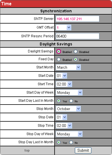Select Daylight Savings Disabled radio button
The width and height of the screenshot is (112, 155).
coord(75,52)
